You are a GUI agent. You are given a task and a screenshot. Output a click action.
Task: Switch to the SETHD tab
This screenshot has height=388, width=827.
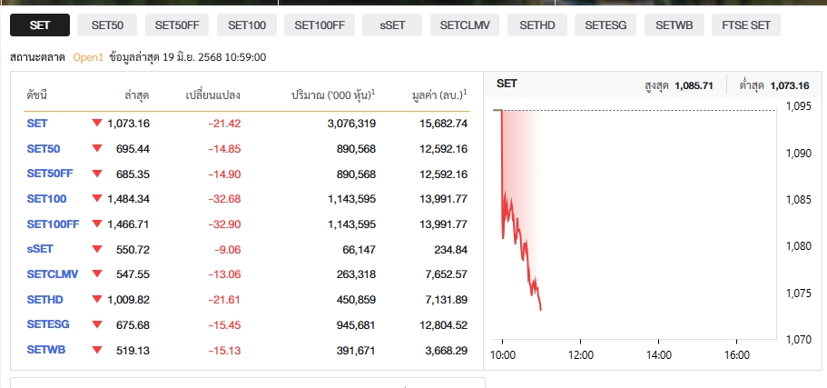537,25
